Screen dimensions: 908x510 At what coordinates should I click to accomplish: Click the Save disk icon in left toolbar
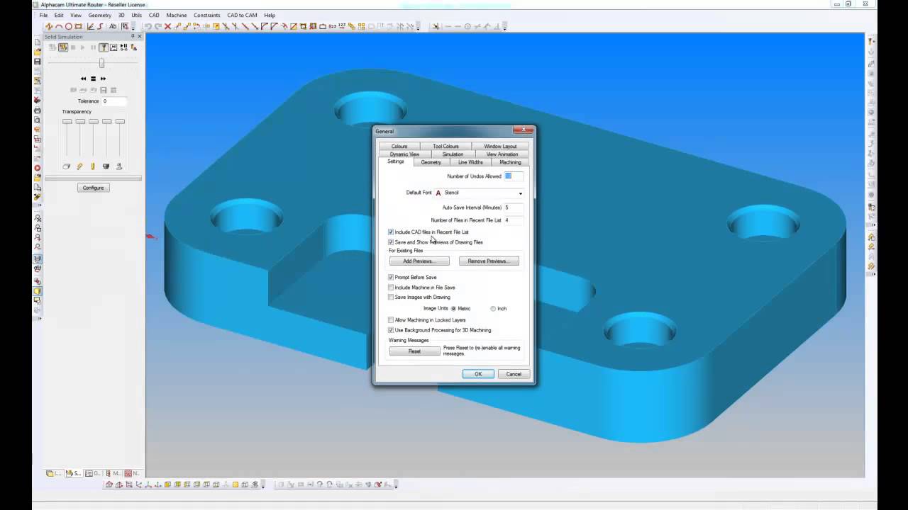(x=37, y=62)
